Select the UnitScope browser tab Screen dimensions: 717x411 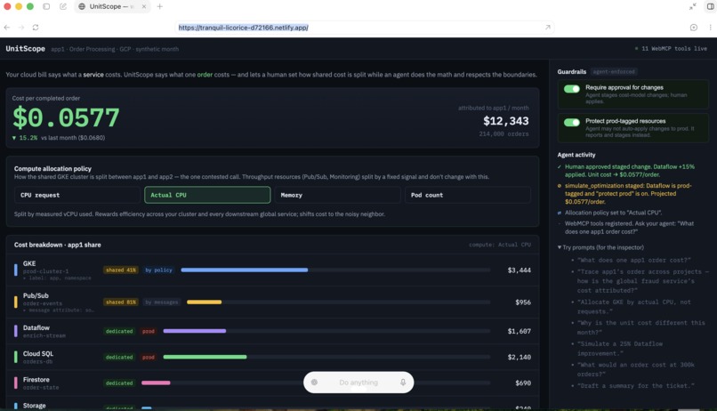tap(112, 6)
